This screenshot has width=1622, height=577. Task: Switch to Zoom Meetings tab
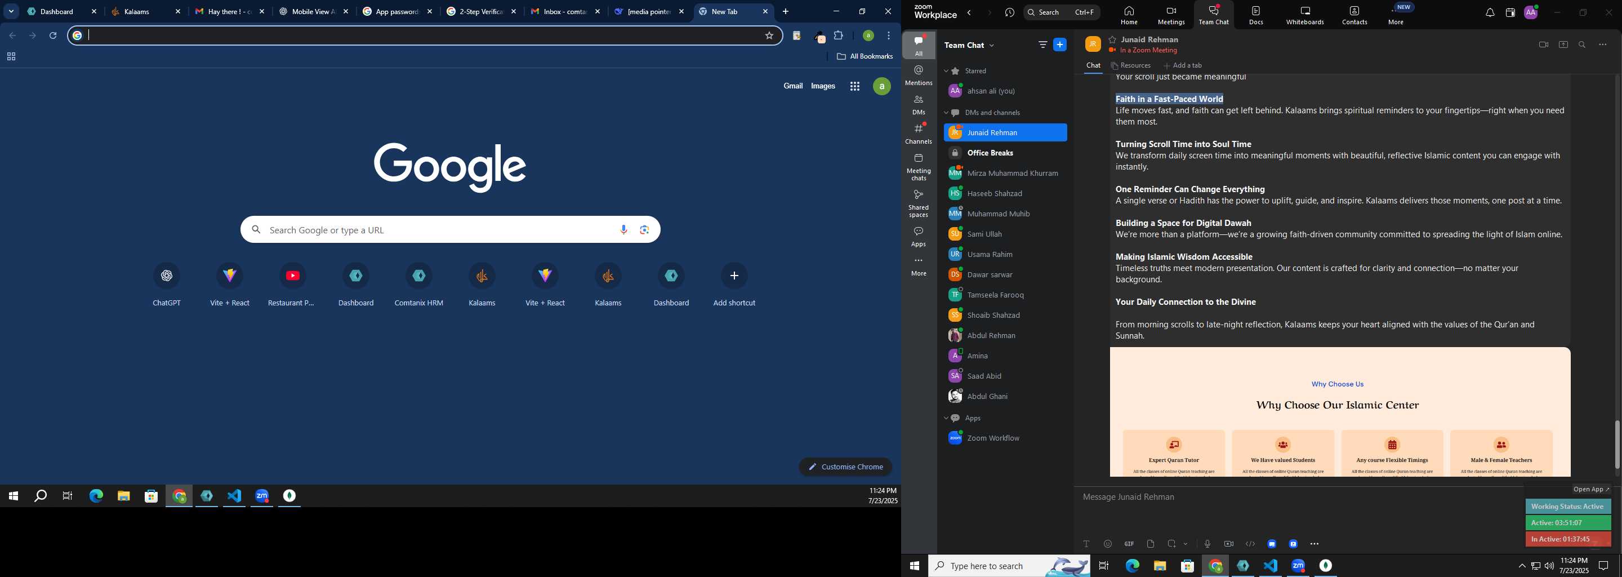[x=1171, y=15]
